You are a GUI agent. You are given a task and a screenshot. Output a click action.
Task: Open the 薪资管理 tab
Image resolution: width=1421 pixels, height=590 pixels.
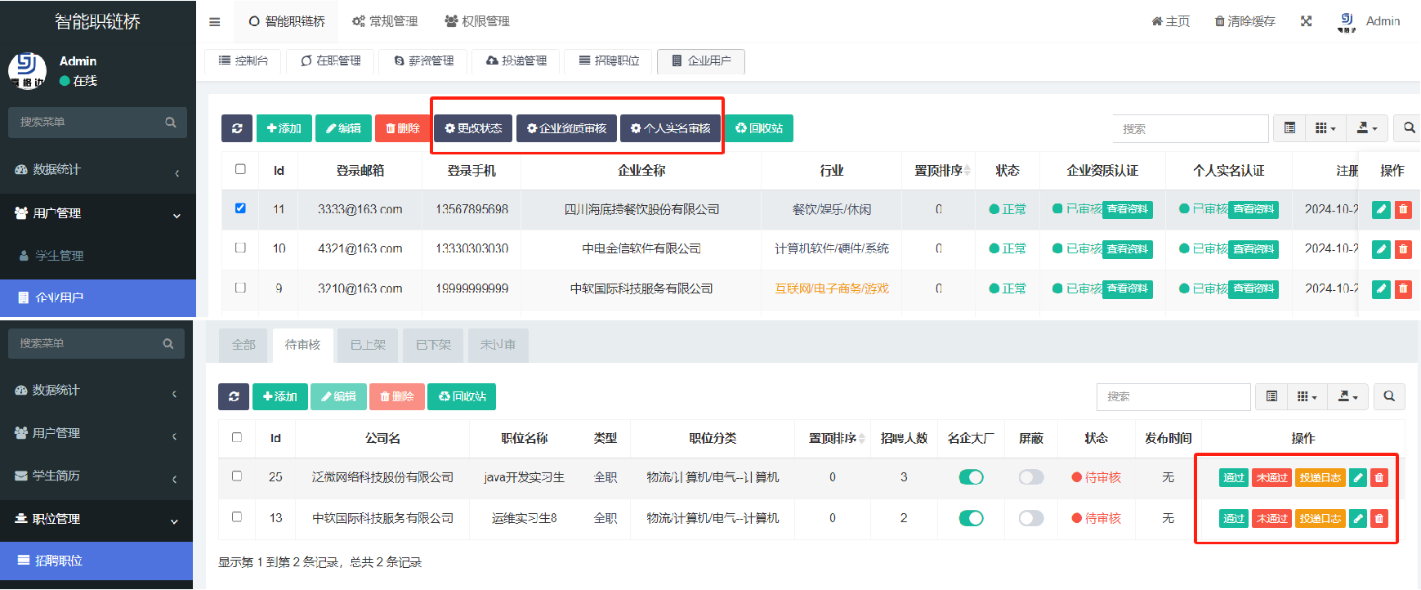pyautogui.click(x=423, y=61)
